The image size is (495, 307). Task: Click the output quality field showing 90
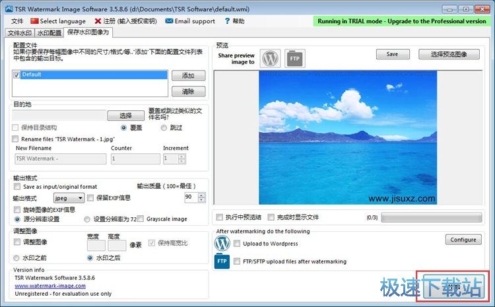[x=191, y=197]
